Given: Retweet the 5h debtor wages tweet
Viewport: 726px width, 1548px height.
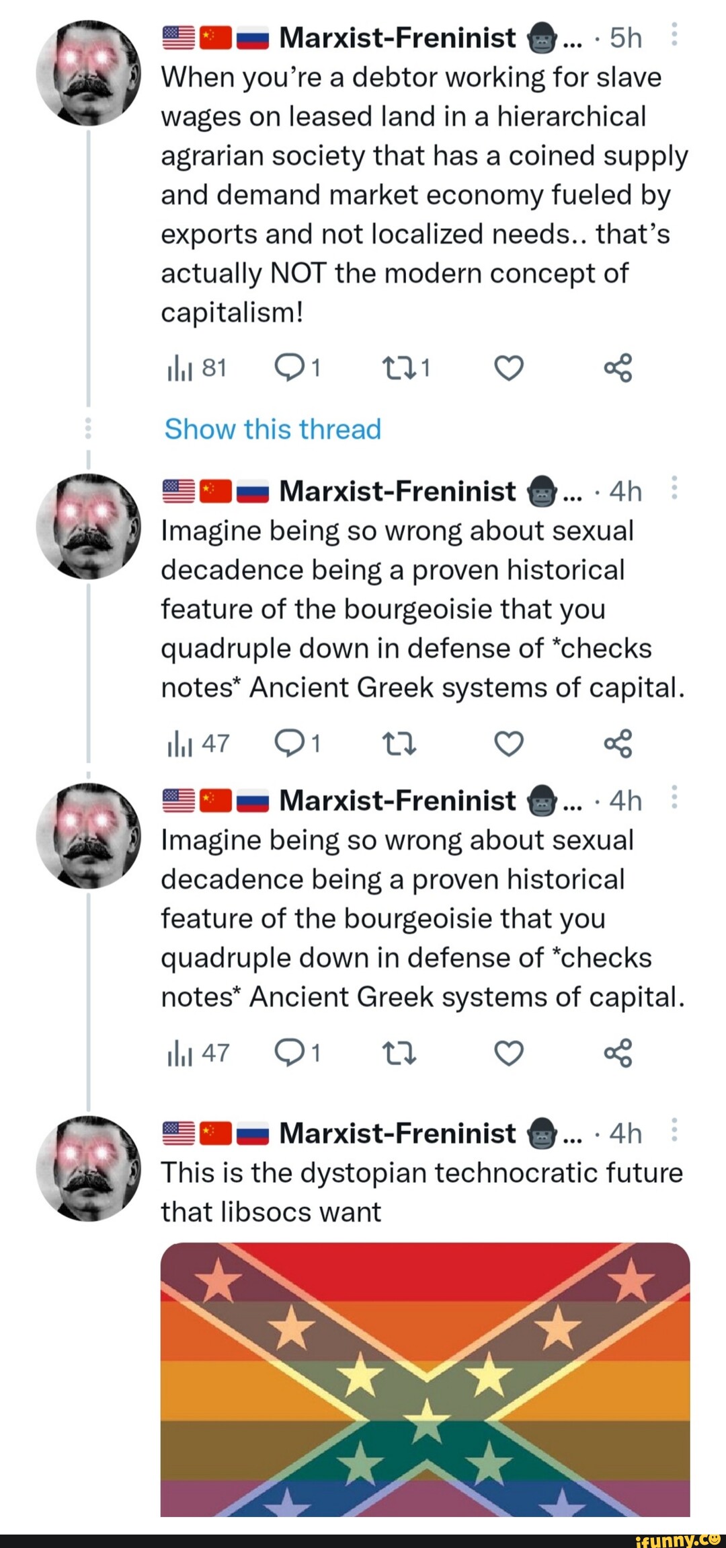Looking at the screenshot, I should coord(399,368).
